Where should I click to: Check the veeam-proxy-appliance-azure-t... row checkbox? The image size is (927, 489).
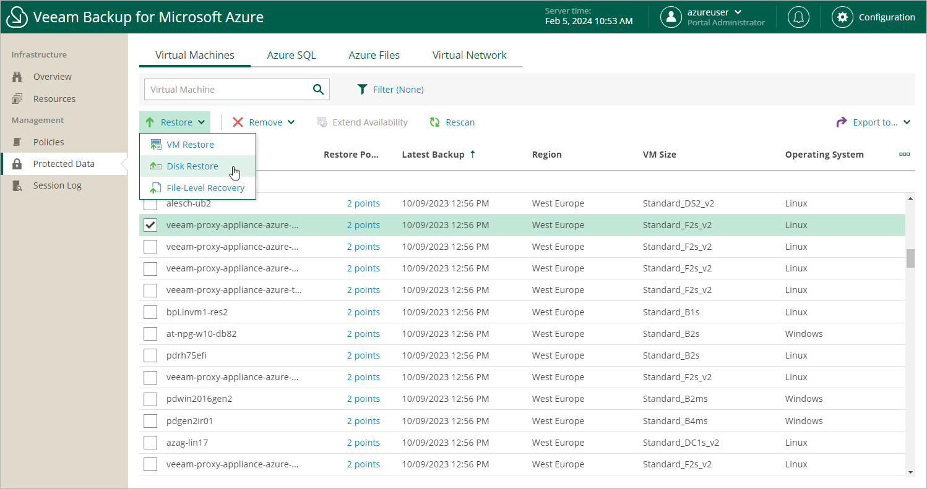pos(150,290)
